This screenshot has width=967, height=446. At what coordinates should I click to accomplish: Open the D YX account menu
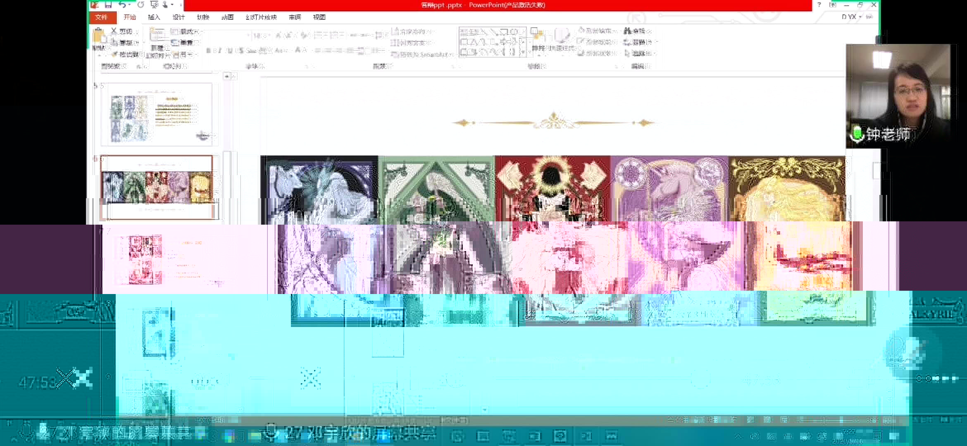[852, 17]
